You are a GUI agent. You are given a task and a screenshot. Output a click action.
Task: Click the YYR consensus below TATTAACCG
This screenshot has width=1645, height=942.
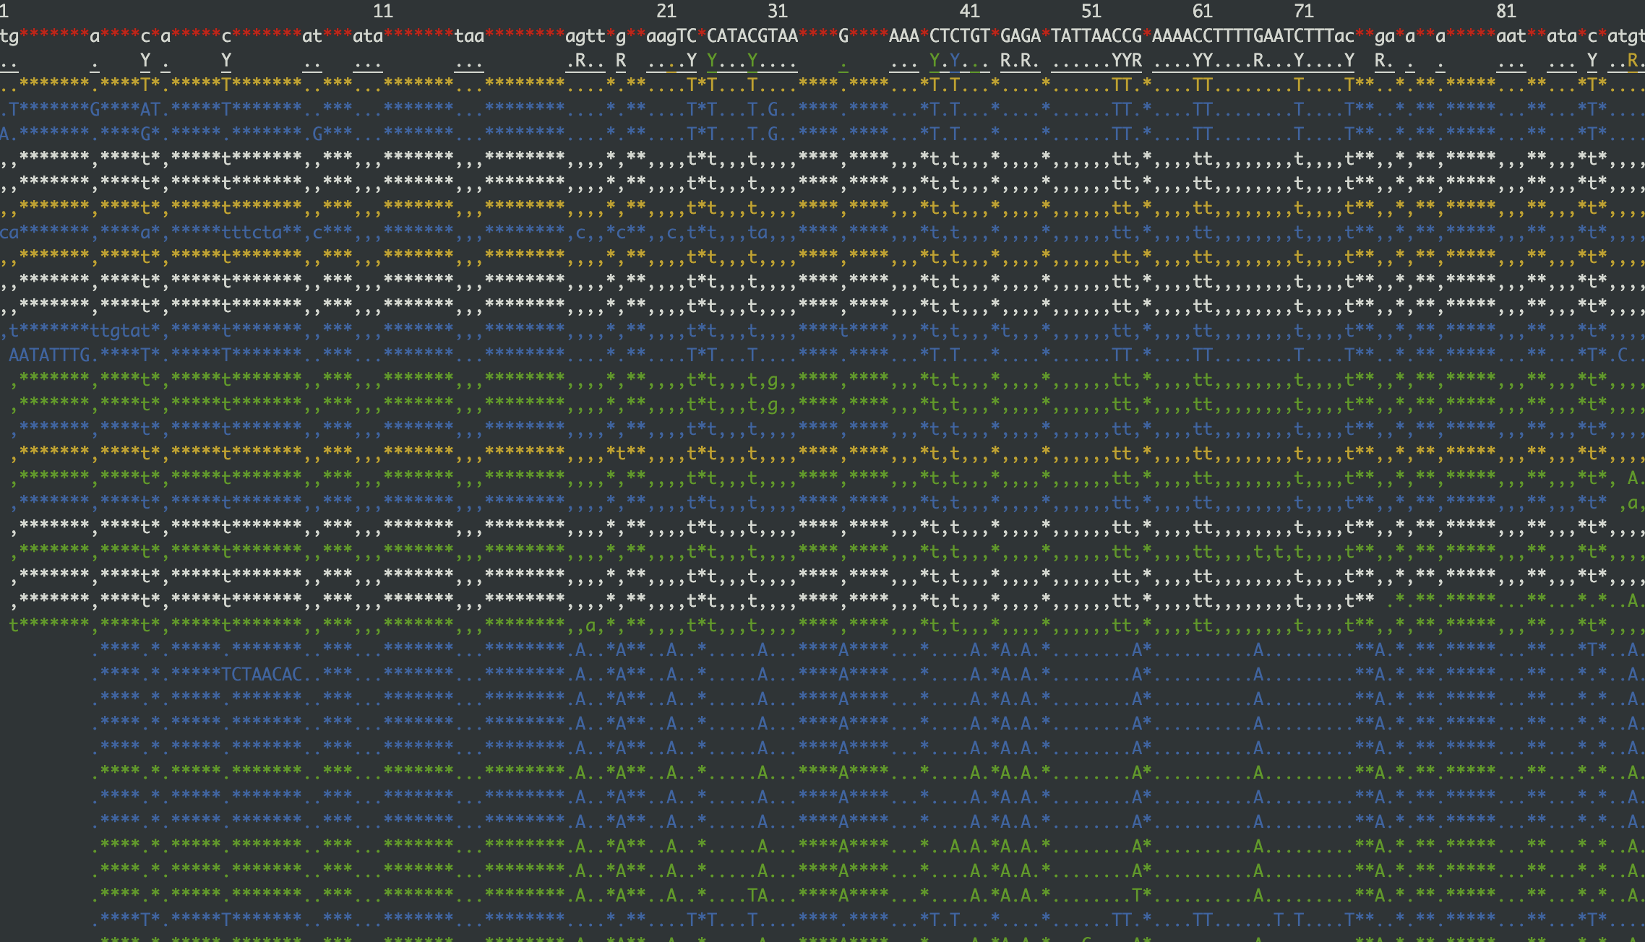coord(1127,61)
